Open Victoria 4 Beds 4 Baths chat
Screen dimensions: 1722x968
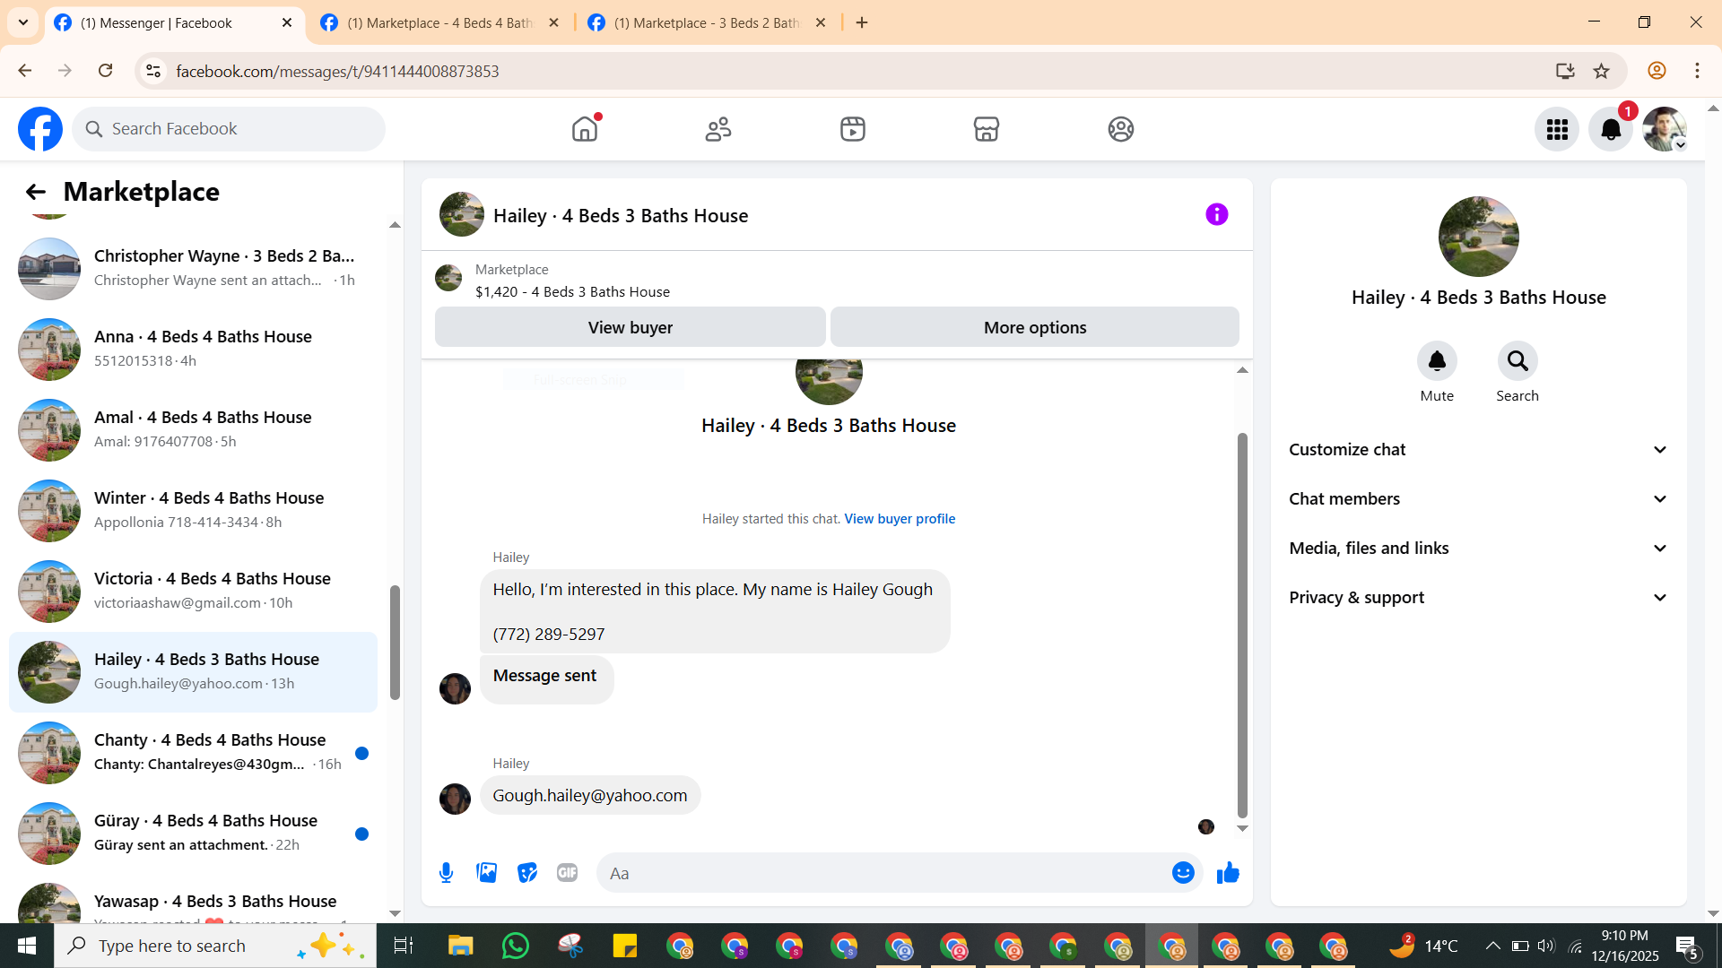tap(193, 592)
